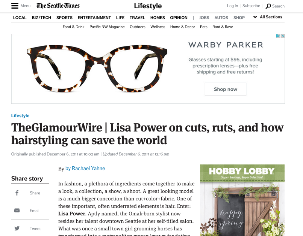303x236 pixels.
Task: Click the Shop now button
Action: (226, 89)
